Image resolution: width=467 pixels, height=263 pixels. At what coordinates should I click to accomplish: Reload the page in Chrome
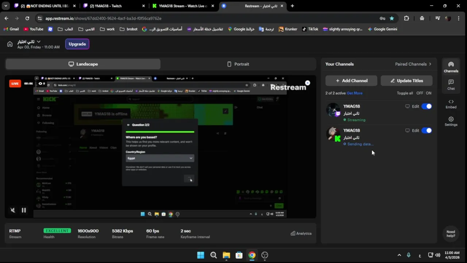(x=27, y=18)
